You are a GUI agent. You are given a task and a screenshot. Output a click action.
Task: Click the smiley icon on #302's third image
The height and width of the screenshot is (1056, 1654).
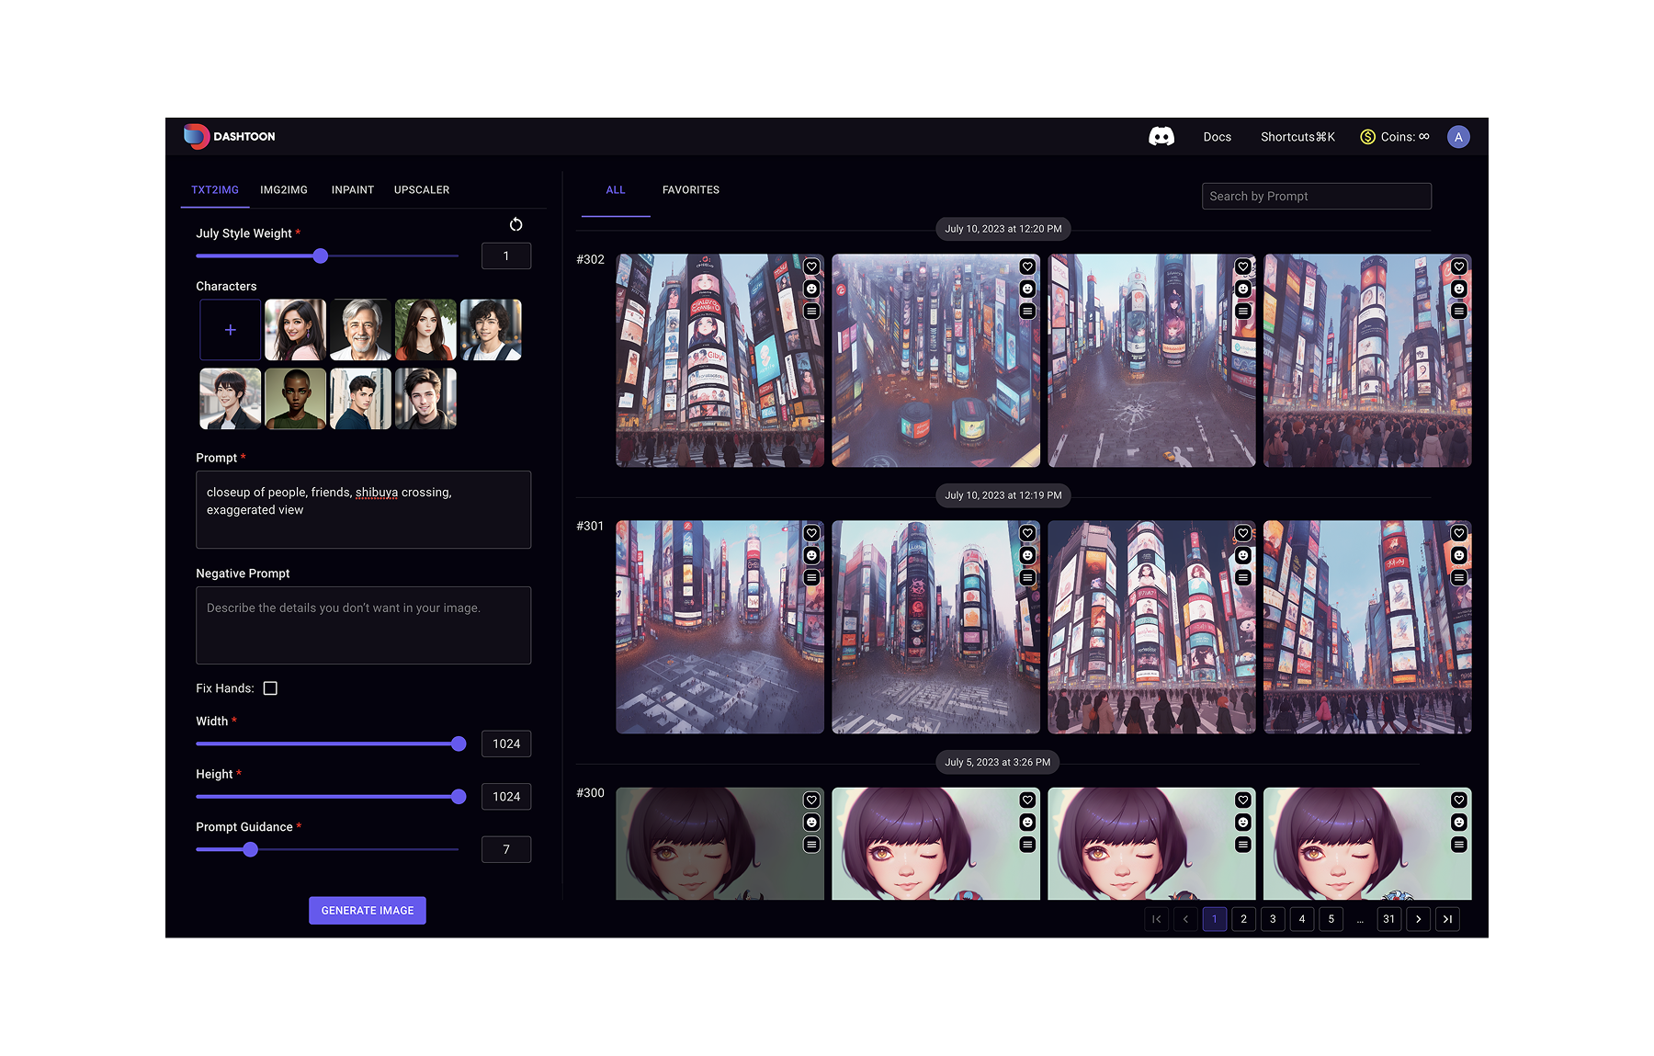tap(1243, 289)
